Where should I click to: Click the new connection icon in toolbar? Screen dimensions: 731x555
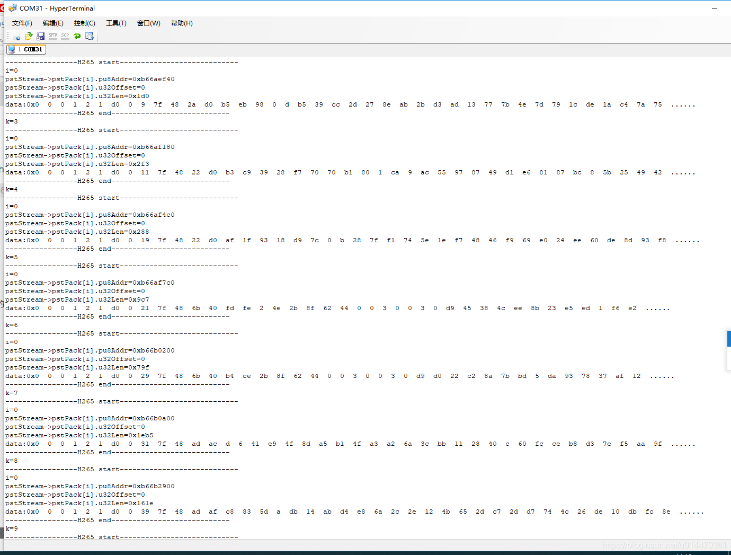point(16,36)
